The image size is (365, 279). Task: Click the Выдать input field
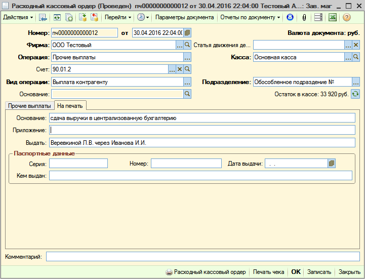point(202,142)
